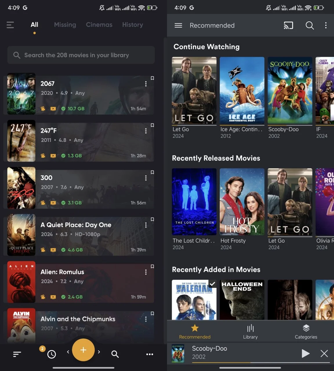Toggle the bookmark on Alien: Romulus

(x=153, y=266)
